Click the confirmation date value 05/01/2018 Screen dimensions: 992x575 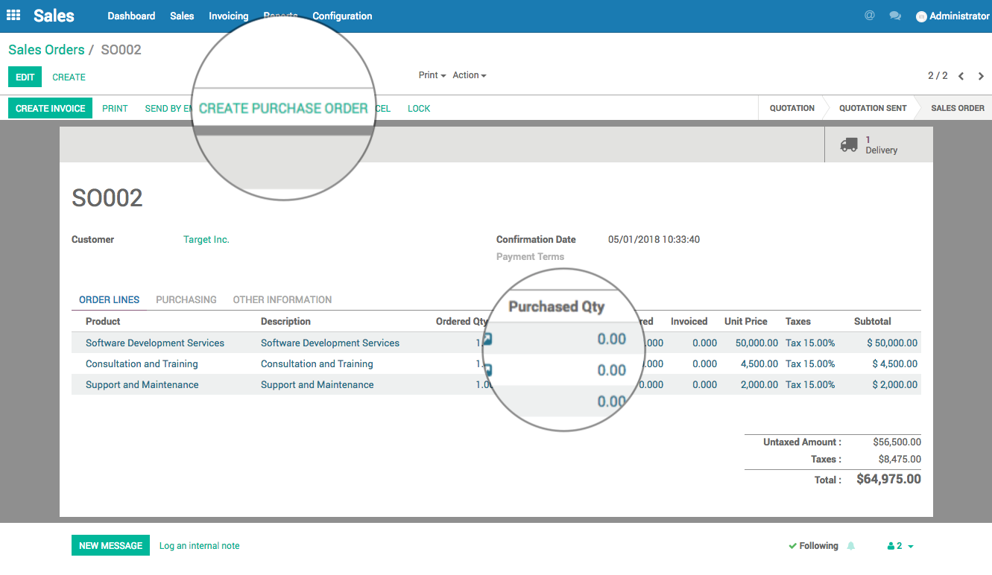coord(654,240)
